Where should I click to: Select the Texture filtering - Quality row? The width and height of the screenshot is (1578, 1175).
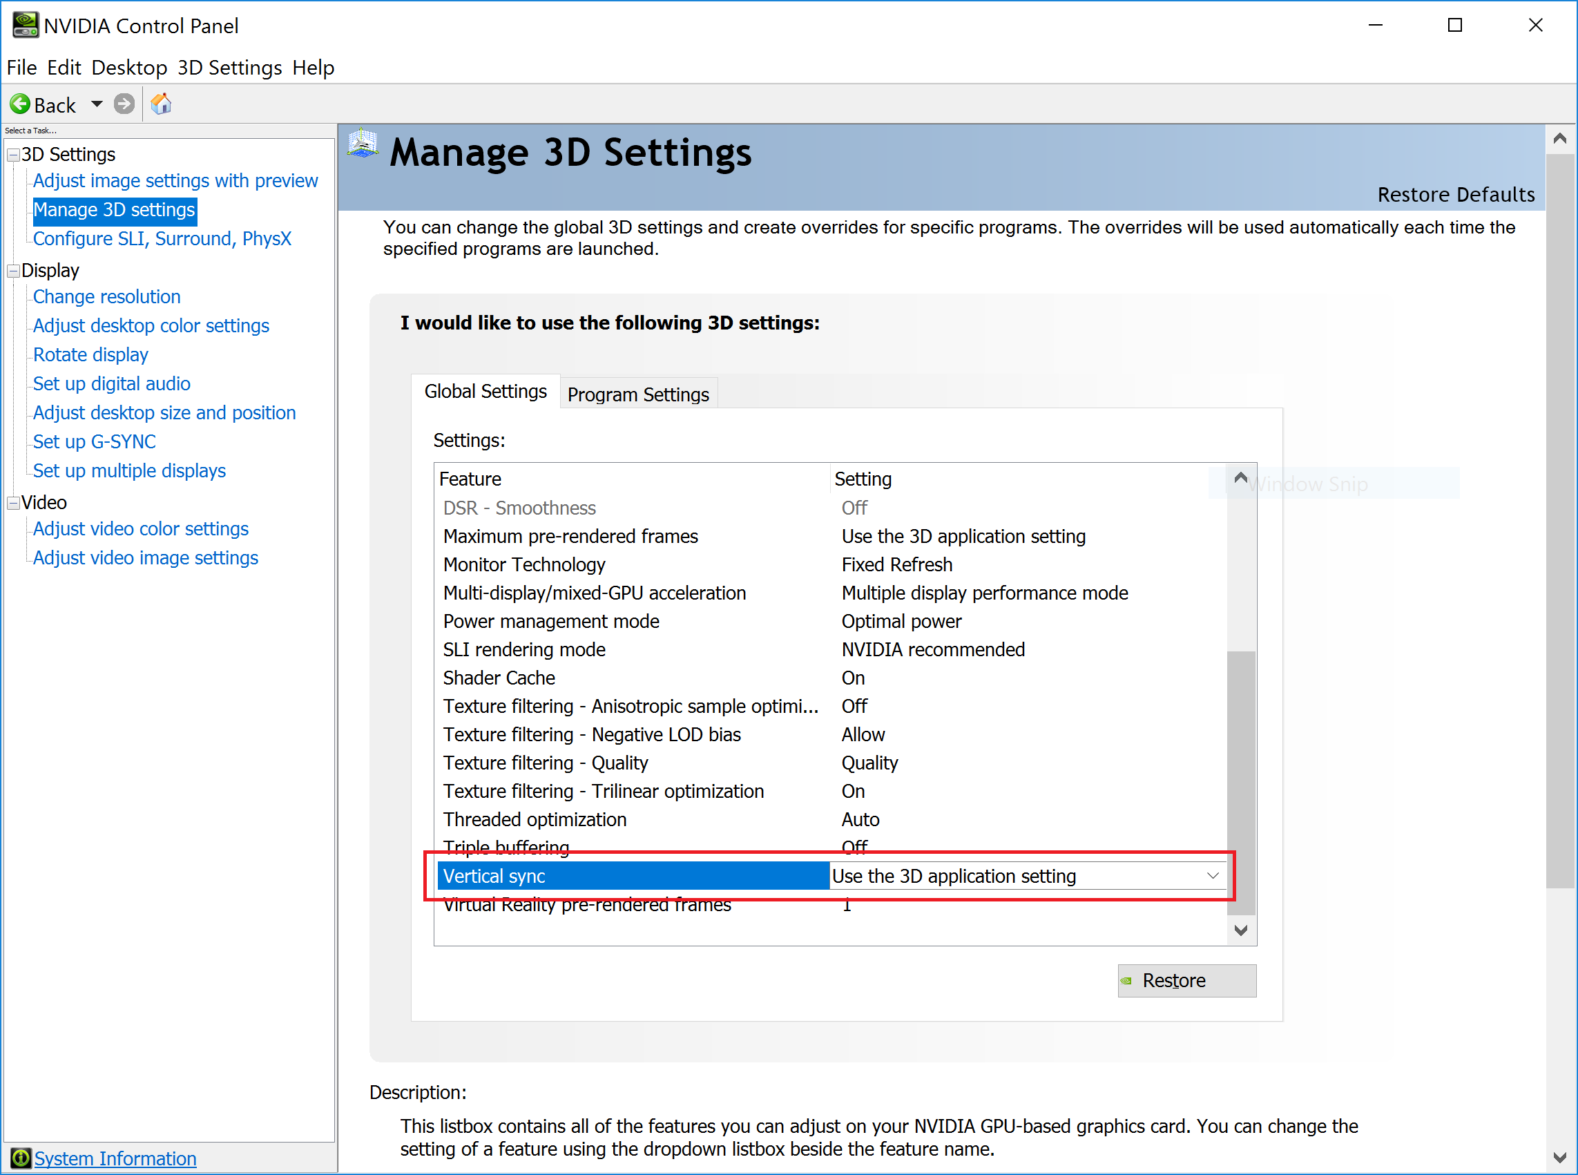click(x=831, y=763)
